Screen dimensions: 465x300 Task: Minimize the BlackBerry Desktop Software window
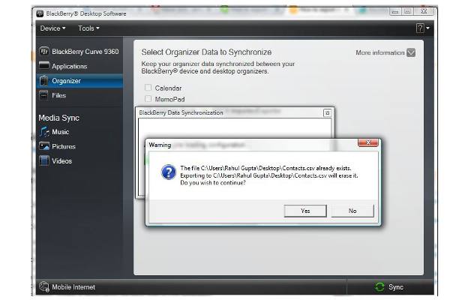click(x=395, y=12)
